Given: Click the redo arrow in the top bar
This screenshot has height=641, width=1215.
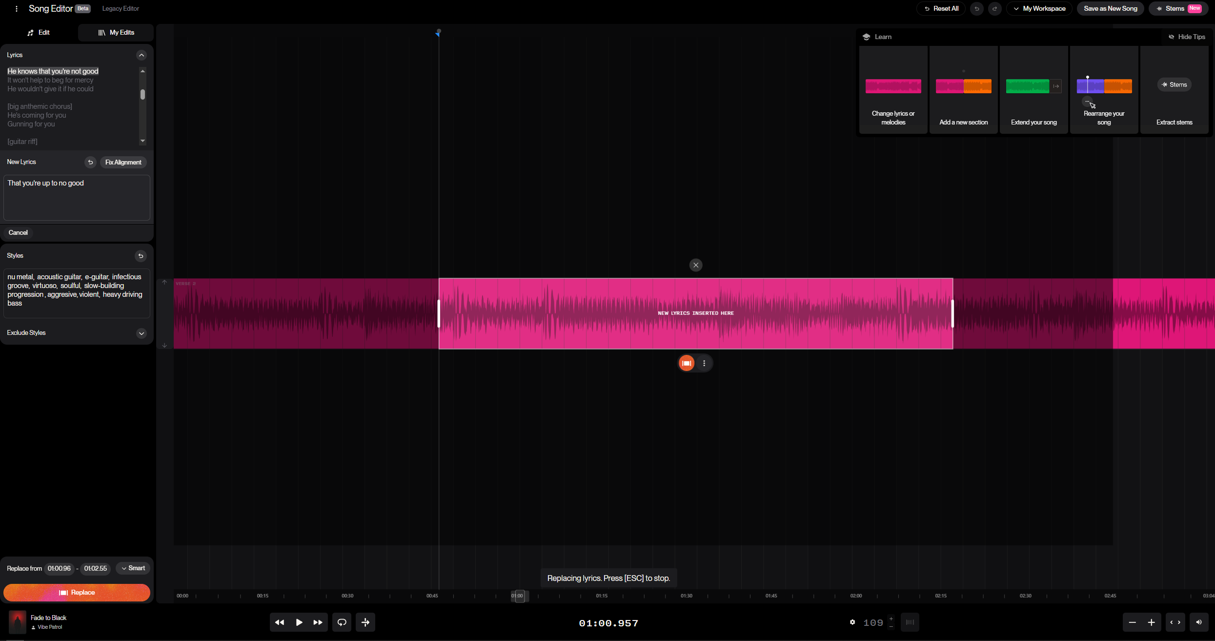Looking at the screenshot, I should click(994, 9).
